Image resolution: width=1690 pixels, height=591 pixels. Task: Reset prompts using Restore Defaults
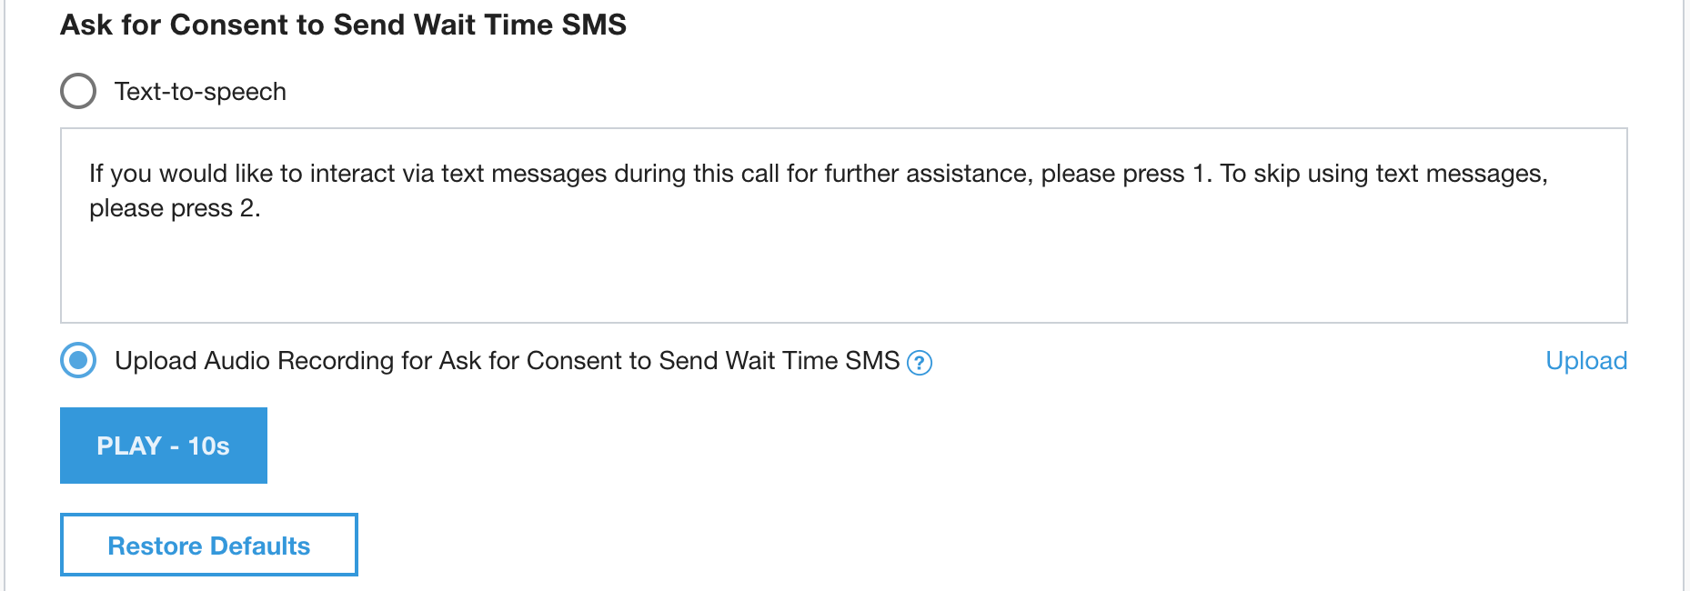click(208, 545)
